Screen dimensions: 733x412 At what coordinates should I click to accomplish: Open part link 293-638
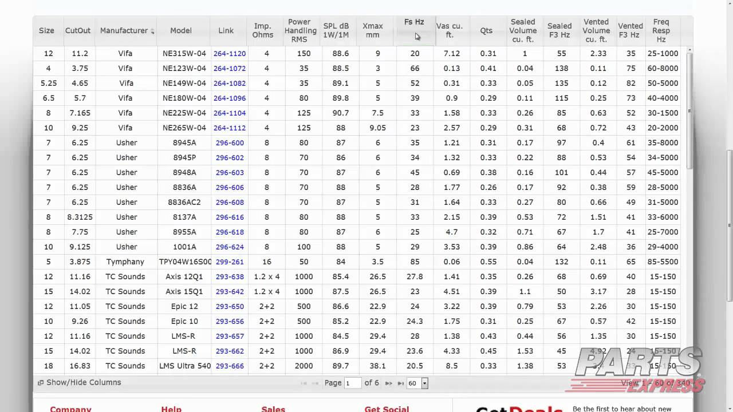pyautogui.click(x=230, y=276)
